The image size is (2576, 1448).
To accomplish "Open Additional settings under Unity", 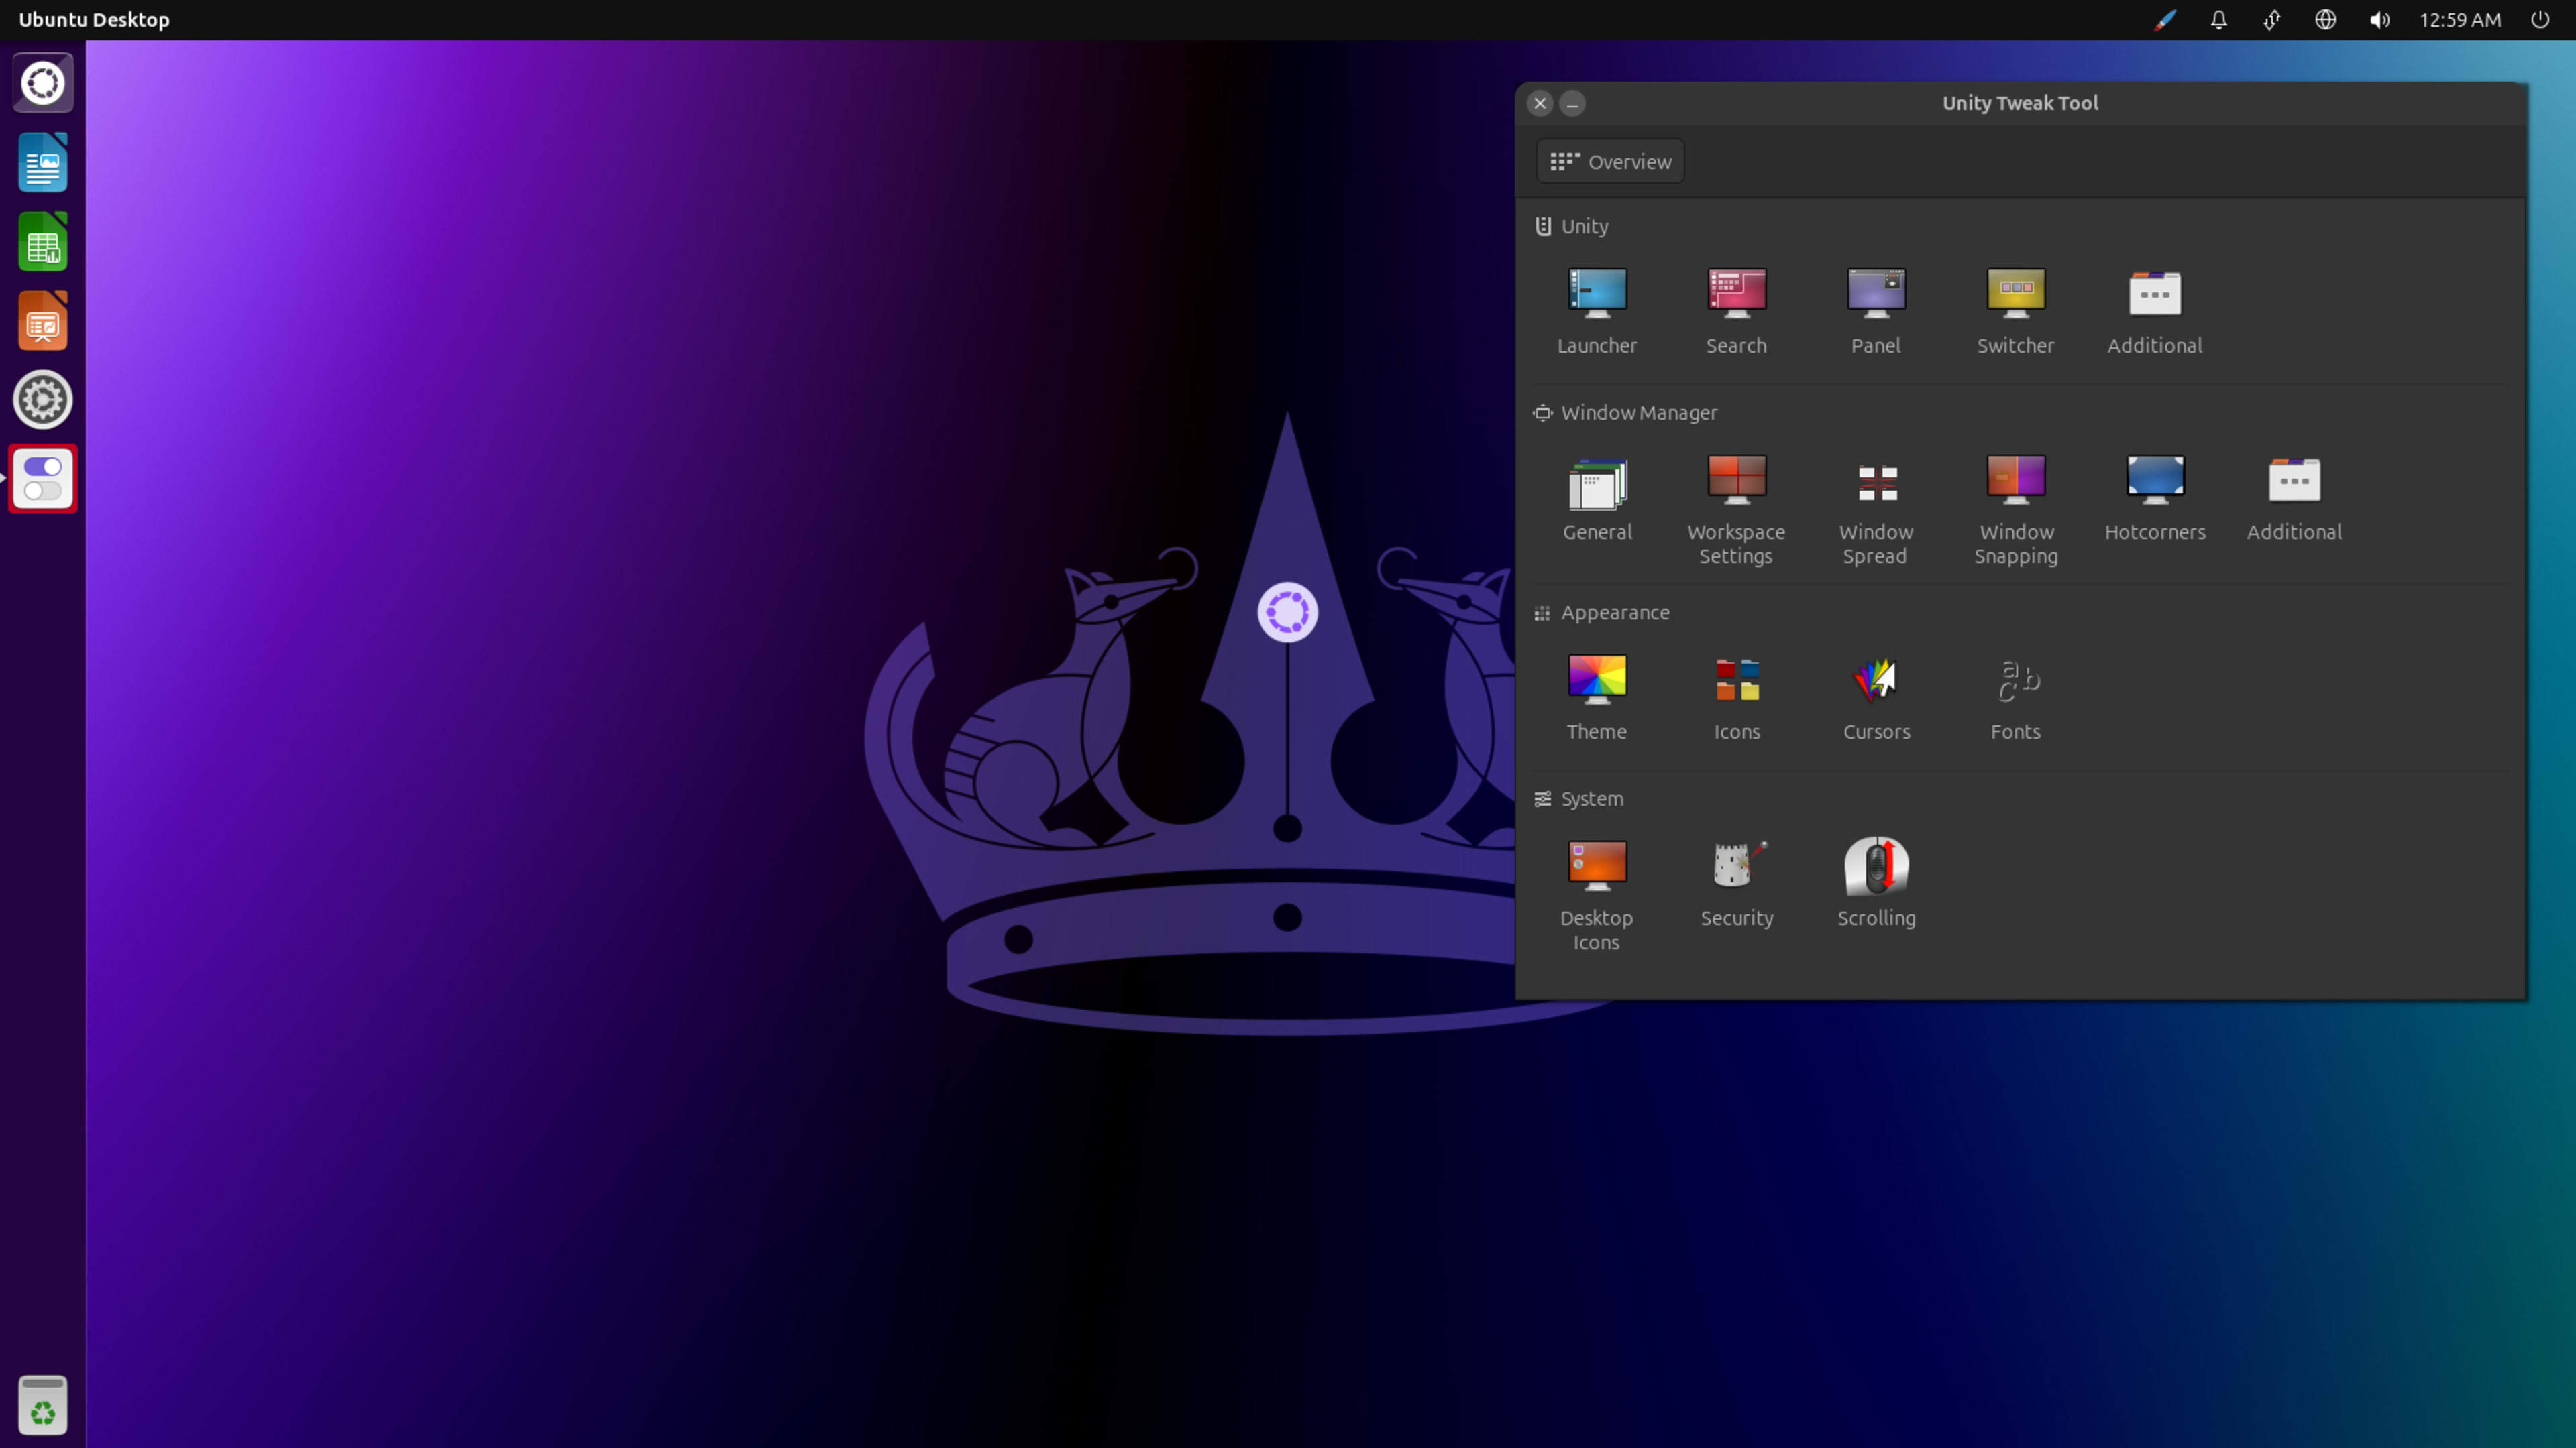I will tap(2154, 310).
